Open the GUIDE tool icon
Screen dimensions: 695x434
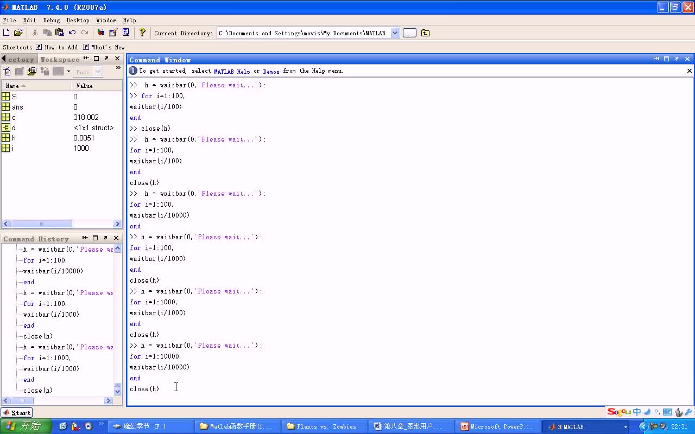tap(113, 33)
